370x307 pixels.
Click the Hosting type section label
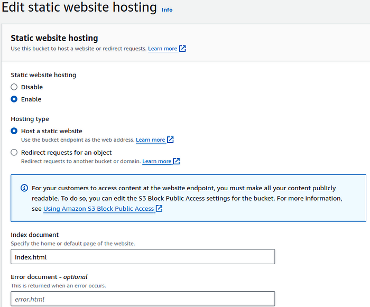click(30, 119)
